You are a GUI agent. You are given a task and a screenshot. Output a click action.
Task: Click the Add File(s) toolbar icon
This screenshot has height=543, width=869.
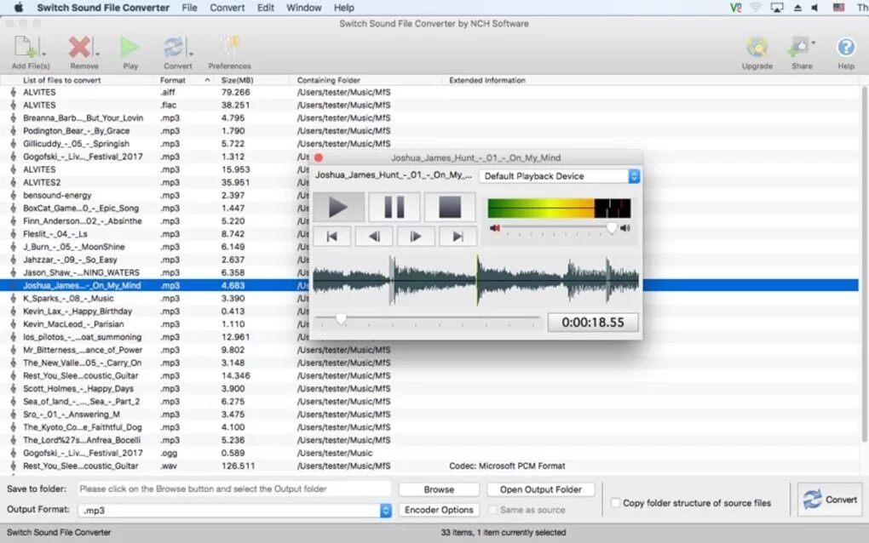coord(26,48)
